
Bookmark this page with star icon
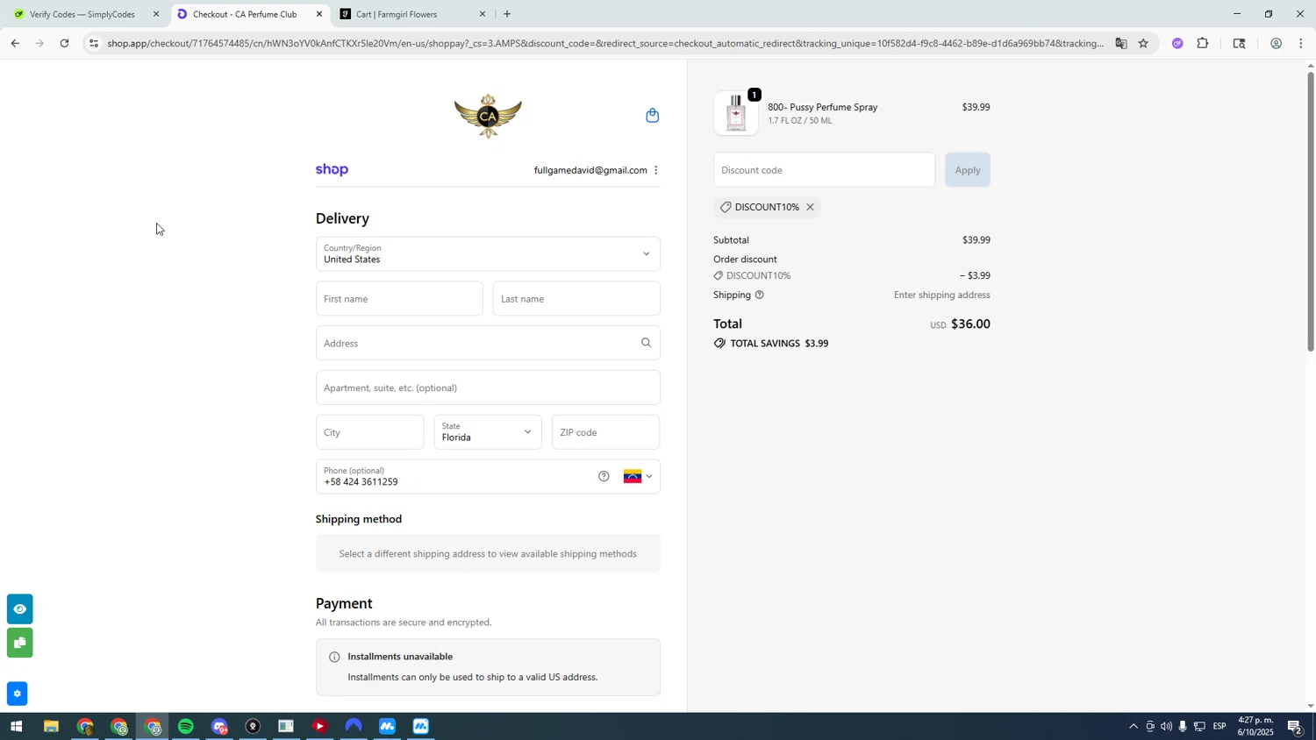click(1143, 43)
